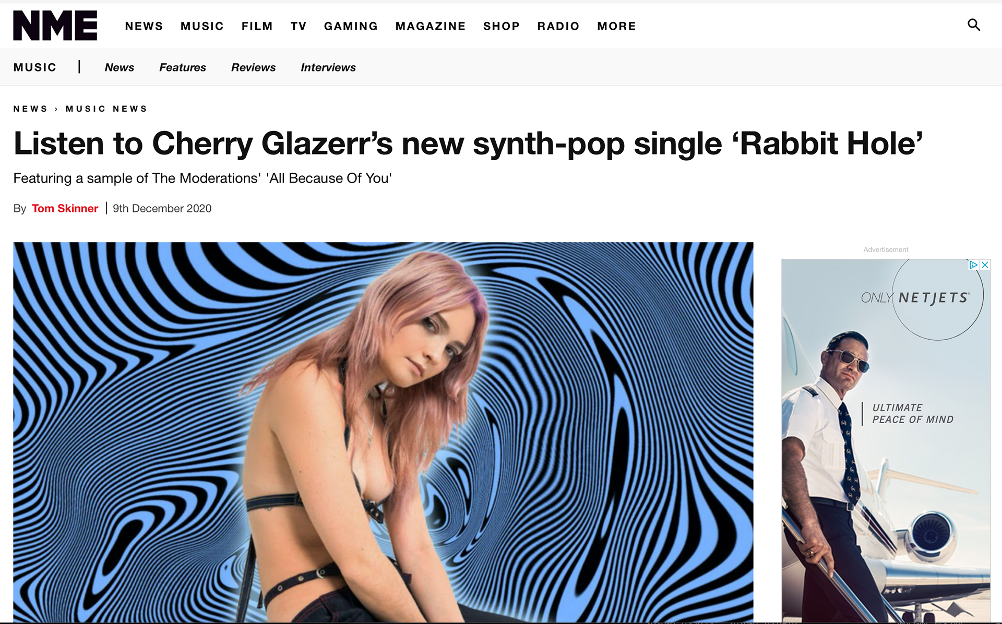Click the Cherry Glazerr article image
This screenshot has width=1002, height=624.
pos(383,432)
